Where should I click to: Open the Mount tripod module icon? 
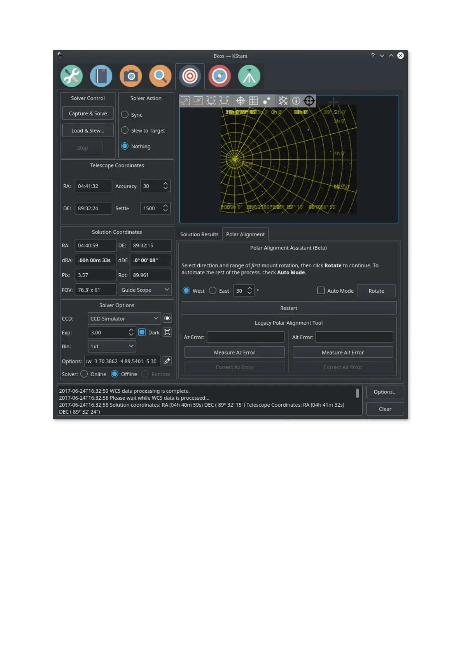coord(249,76)
